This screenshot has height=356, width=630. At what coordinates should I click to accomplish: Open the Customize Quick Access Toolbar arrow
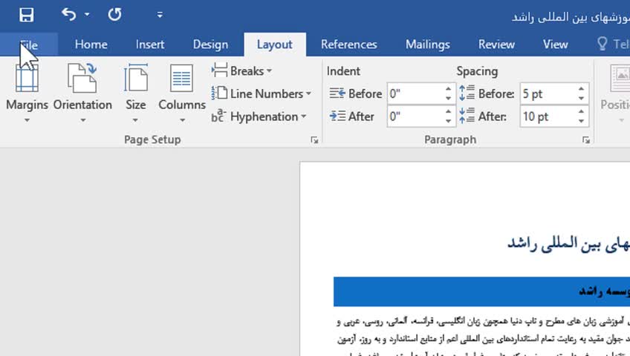click(x=160, y=15)
